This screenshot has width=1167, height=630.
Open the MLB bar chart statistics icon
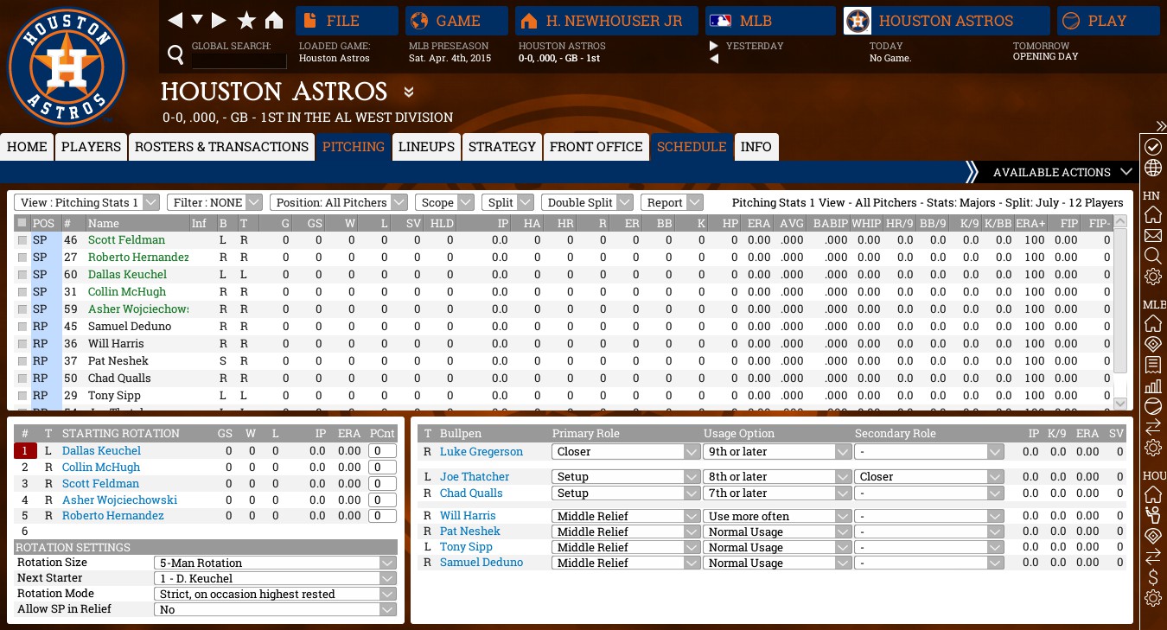point(1152,385)
